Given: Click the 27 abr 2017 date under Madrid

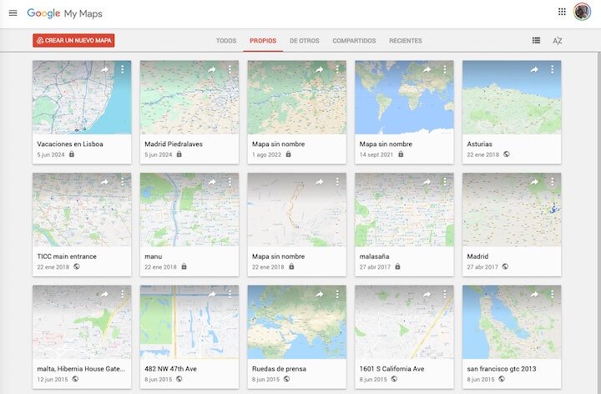Looking at the screenshot, I should pyautogui.click(x=482, y=267).
